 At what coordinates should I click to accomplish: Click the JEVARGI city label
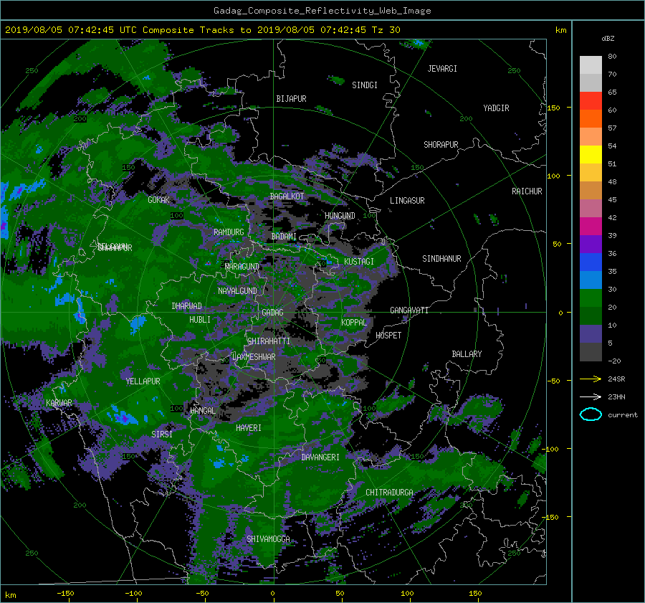[x=442, y=69]
